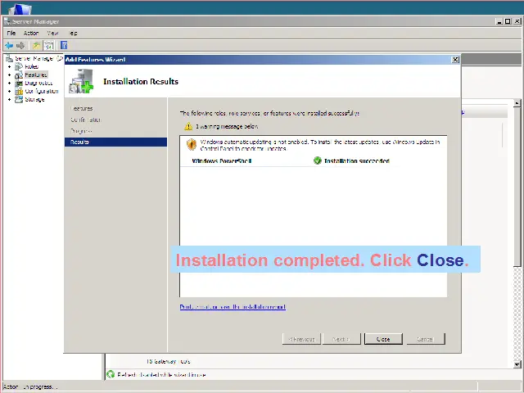Click the Roles node icon
The image size is (524, 393).
pyautogui.click(x=19, y=66)
